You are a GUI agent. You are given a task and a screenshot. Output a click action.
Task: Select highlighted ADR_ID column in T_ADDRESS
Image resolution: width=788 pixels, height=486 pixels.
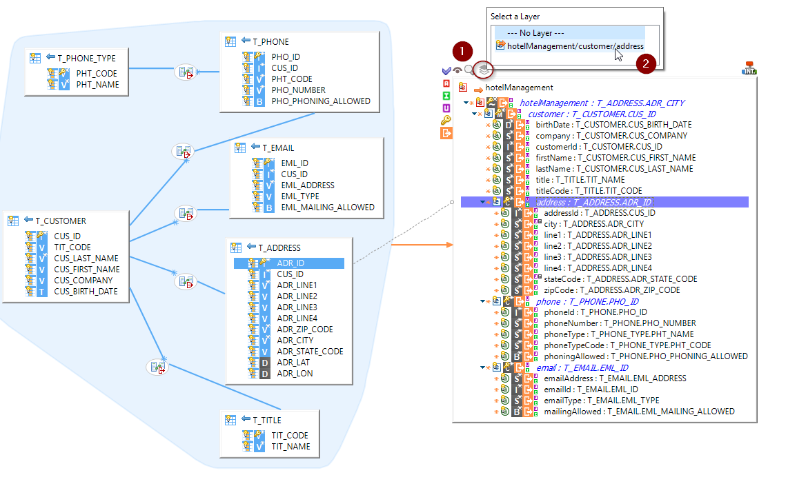pos(289,263)
